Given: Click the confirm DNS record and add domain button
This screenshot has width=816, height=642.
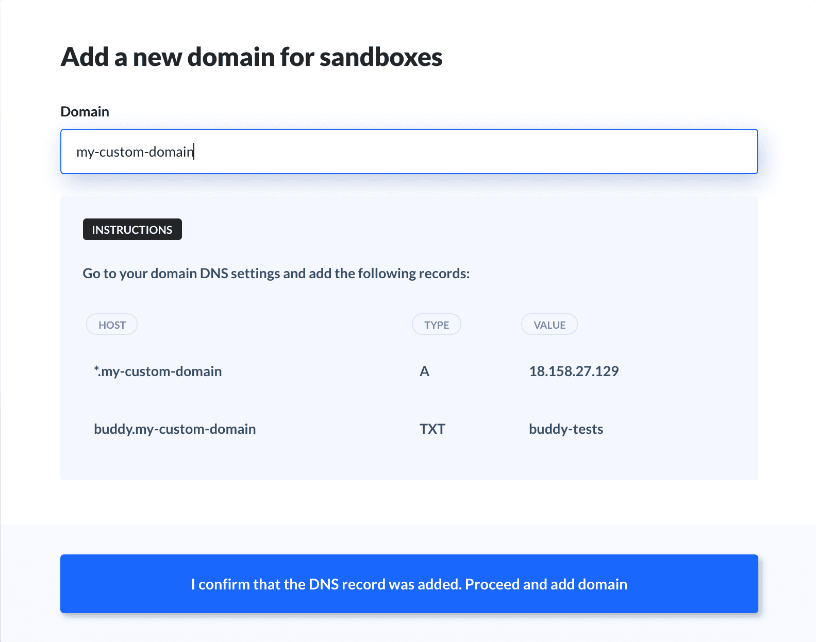Looking at the screenshot, I should (x=409, y=584).
